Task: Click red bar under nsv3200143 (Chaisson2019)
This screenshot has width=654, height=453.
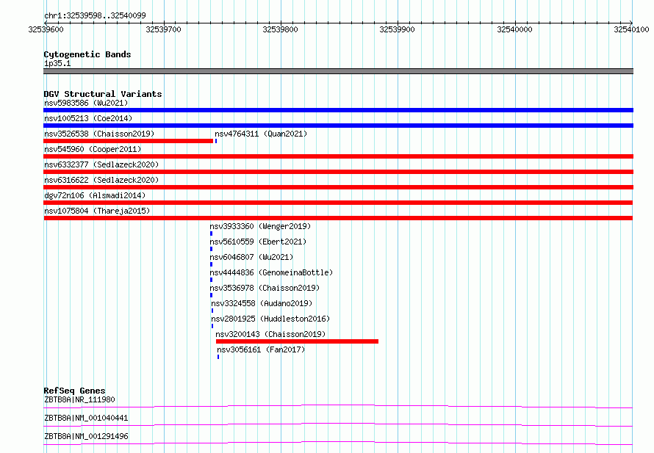Action: (297, 341)
